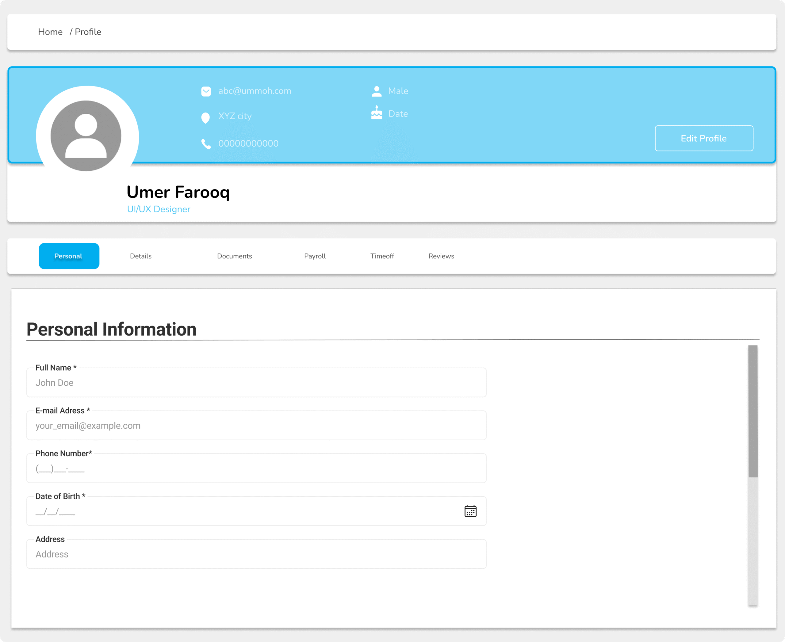Screen dimensions: 785x642
Task: Open the date of birth calendar picker
Action: 470,511
